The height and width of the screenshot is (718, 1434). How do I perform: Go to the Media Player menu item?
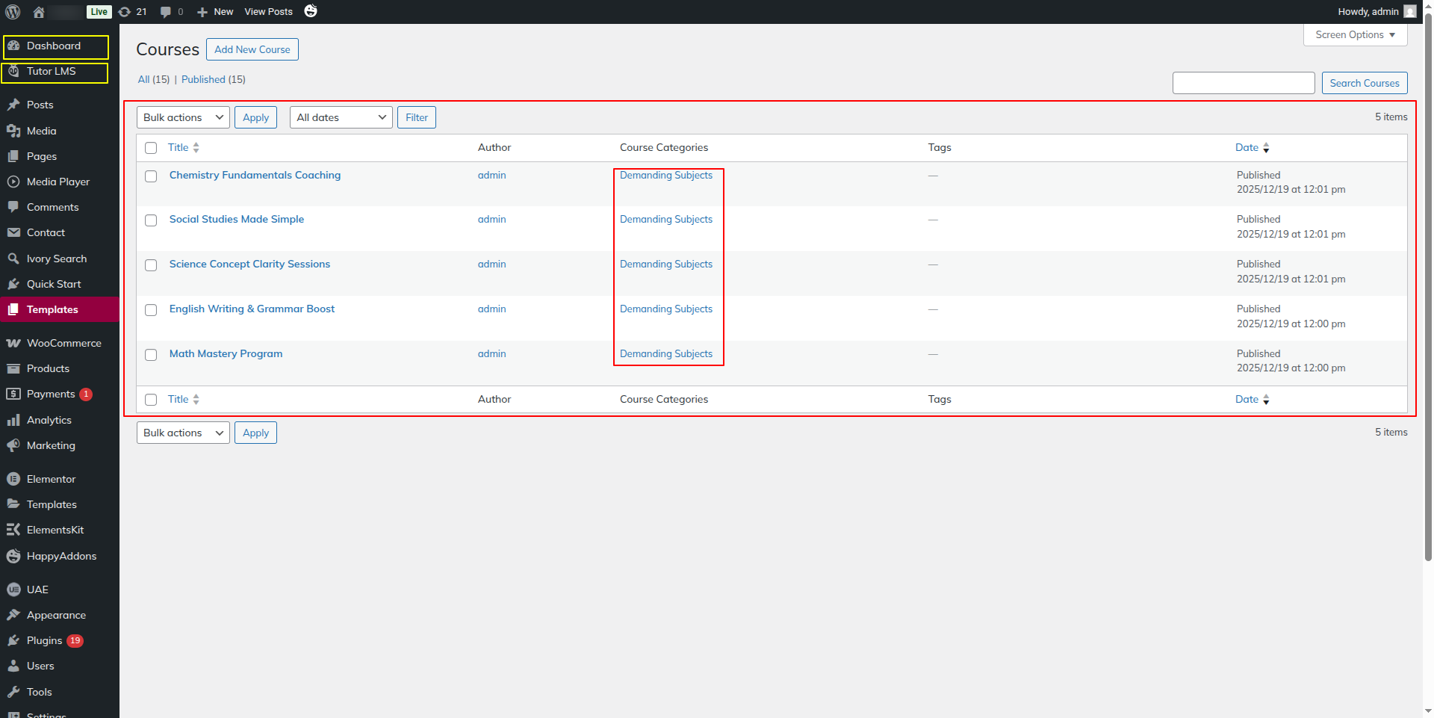[x=58, y=182]
